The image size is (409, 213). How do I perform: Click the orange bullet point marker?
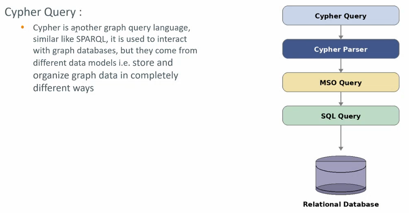pos(23,27)
